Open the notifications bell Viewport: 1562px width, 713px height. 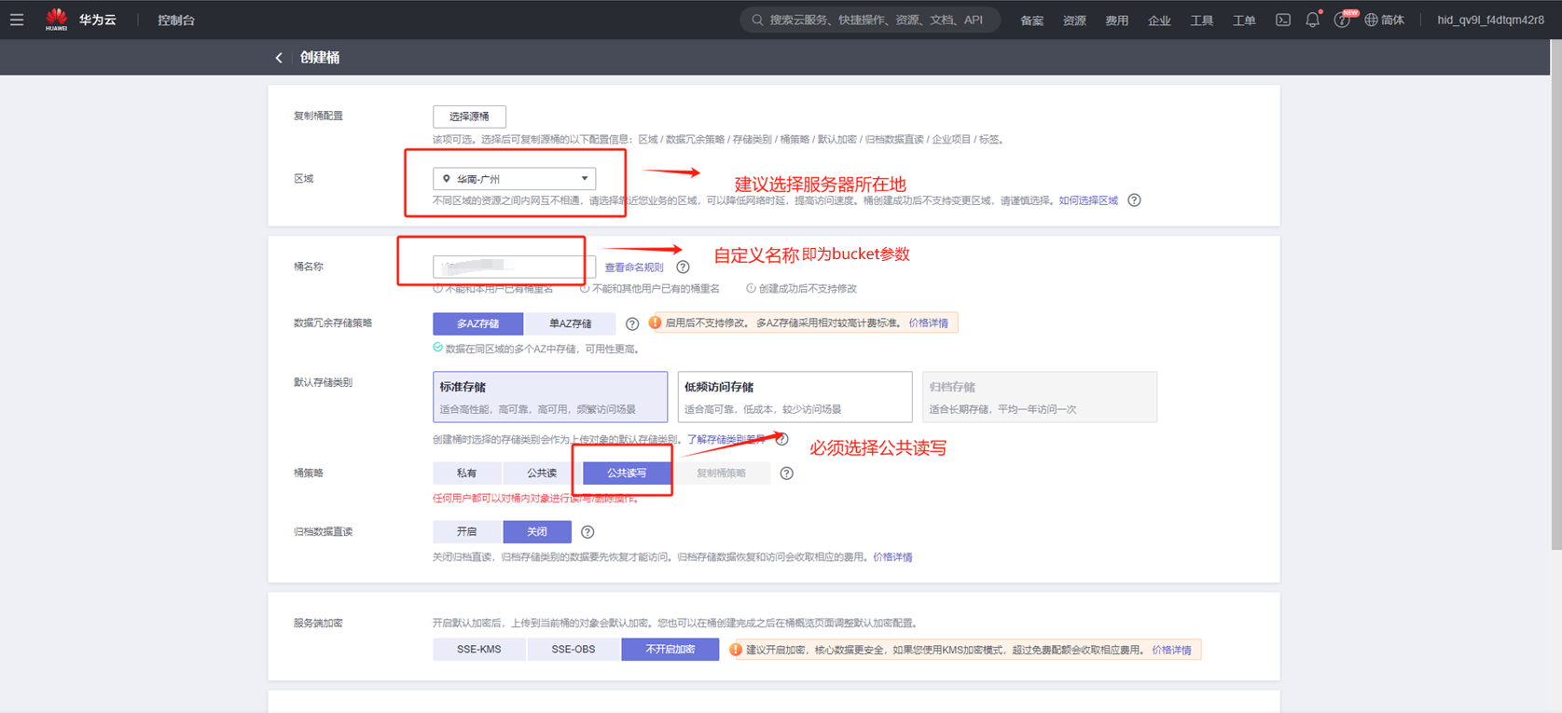[x=1312, y=20]
